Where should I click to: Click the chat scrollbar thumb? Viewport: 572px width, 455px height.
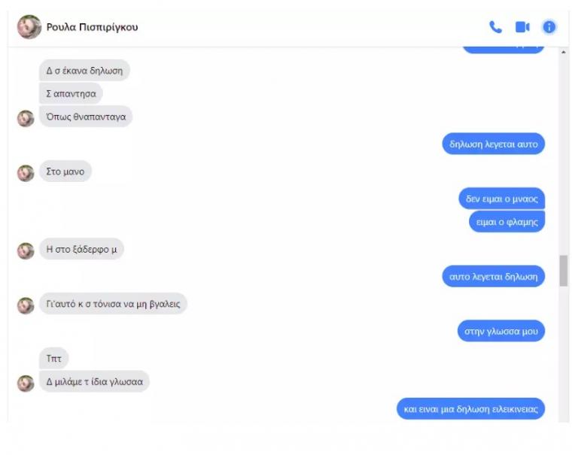564,271
